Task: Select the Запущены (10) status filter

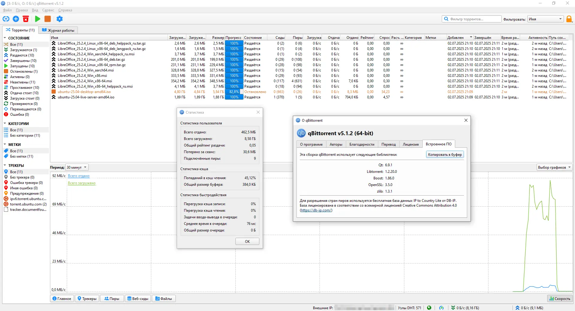Action: tap(22, 66)
